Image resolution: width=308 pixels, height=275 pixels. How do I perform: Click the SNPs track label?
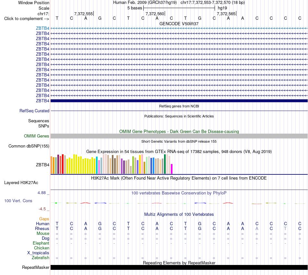[44, 126]
